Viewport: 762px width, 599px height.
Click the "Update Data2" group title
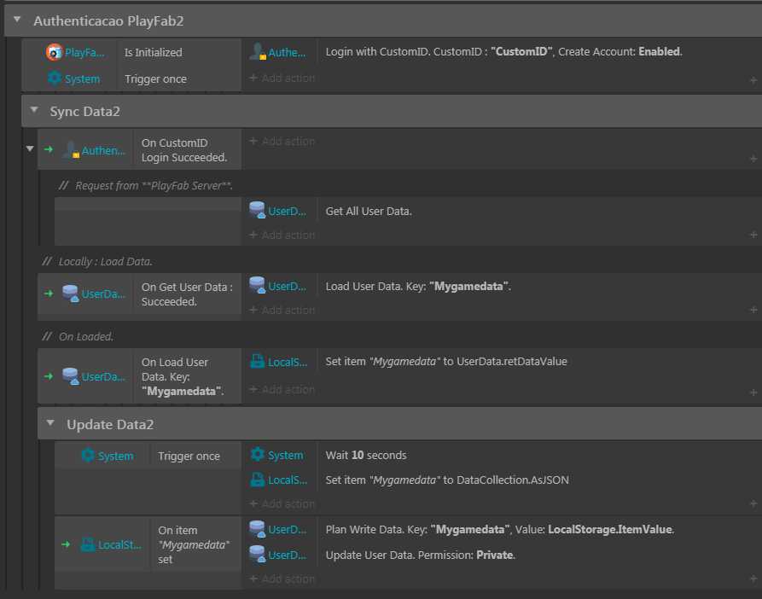pos(110,425)
